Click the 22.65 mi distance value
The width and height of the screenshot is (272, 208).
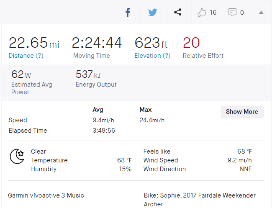click(33, 43)
